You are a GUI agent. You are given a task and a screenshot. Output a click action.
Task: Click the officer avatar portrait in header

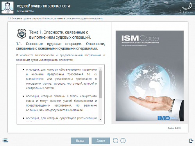(7, 7)
